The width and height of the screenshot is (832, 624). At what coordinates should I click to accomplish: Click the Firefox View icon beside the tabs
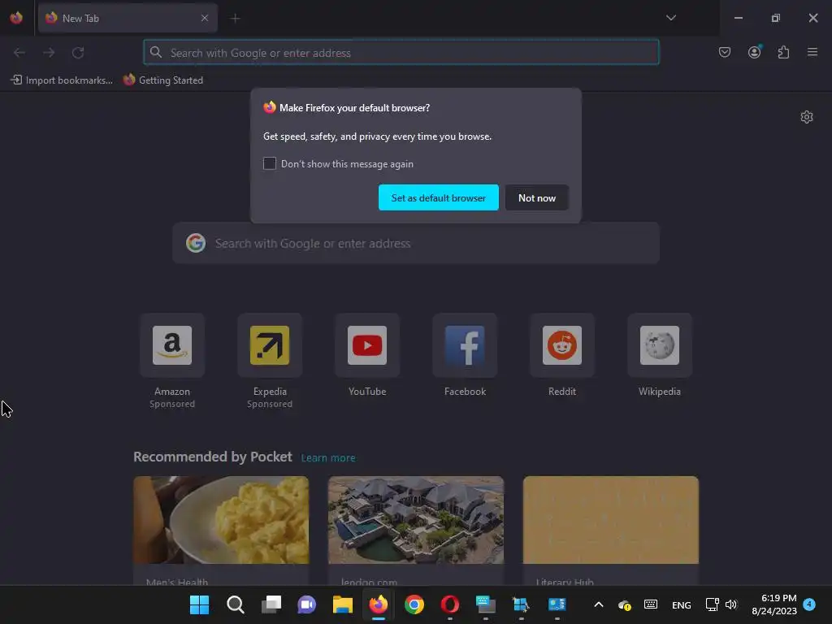click(x=16, y=18)
